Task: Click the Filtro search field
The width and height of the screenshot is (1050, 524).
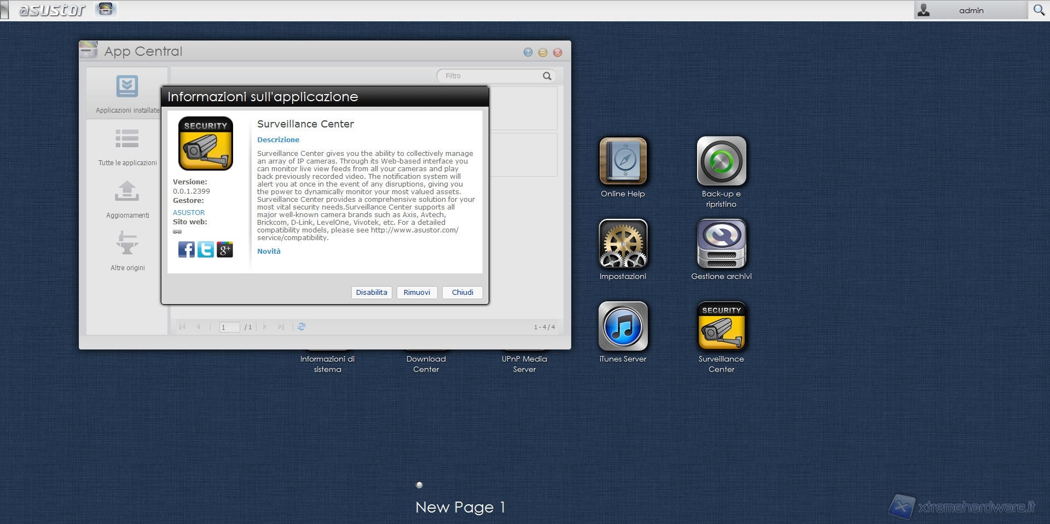Action: 490,76
